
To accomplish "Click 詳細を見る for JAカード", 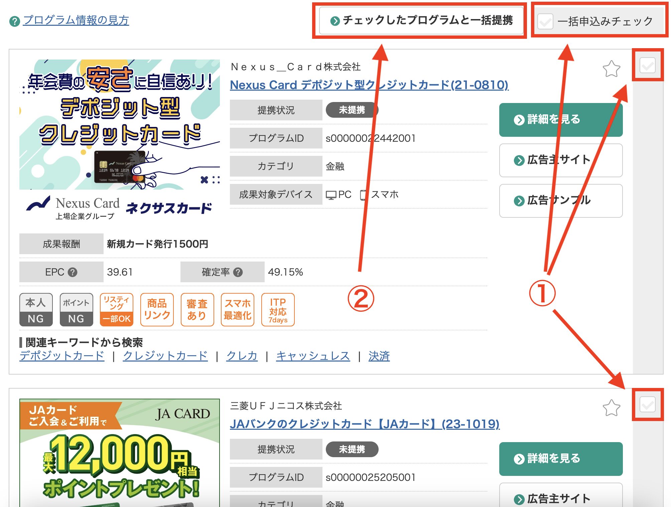I will [561, 459].
